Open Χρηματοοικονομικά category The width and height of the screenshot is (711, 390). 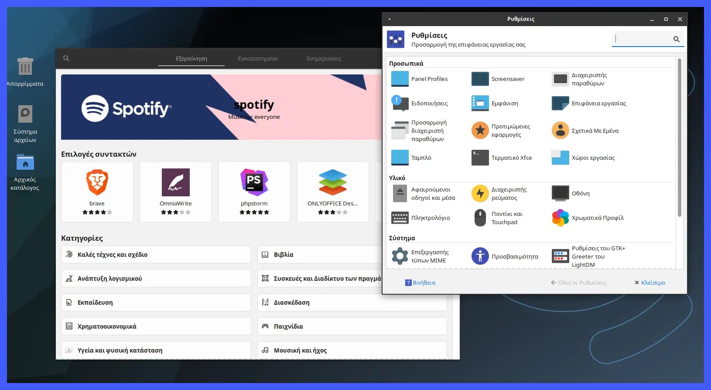click(156, 326)
